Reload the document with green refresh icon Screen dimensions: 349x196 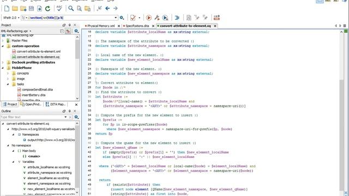[x=47, y=9]
